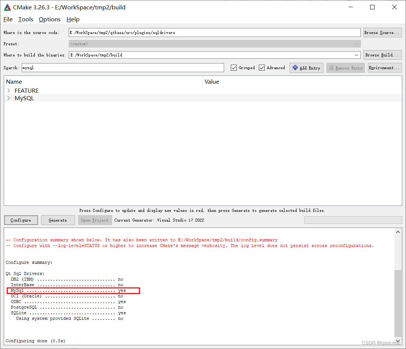Close the CMake window
Screen dimensions: 406x349
pos(394,7)
